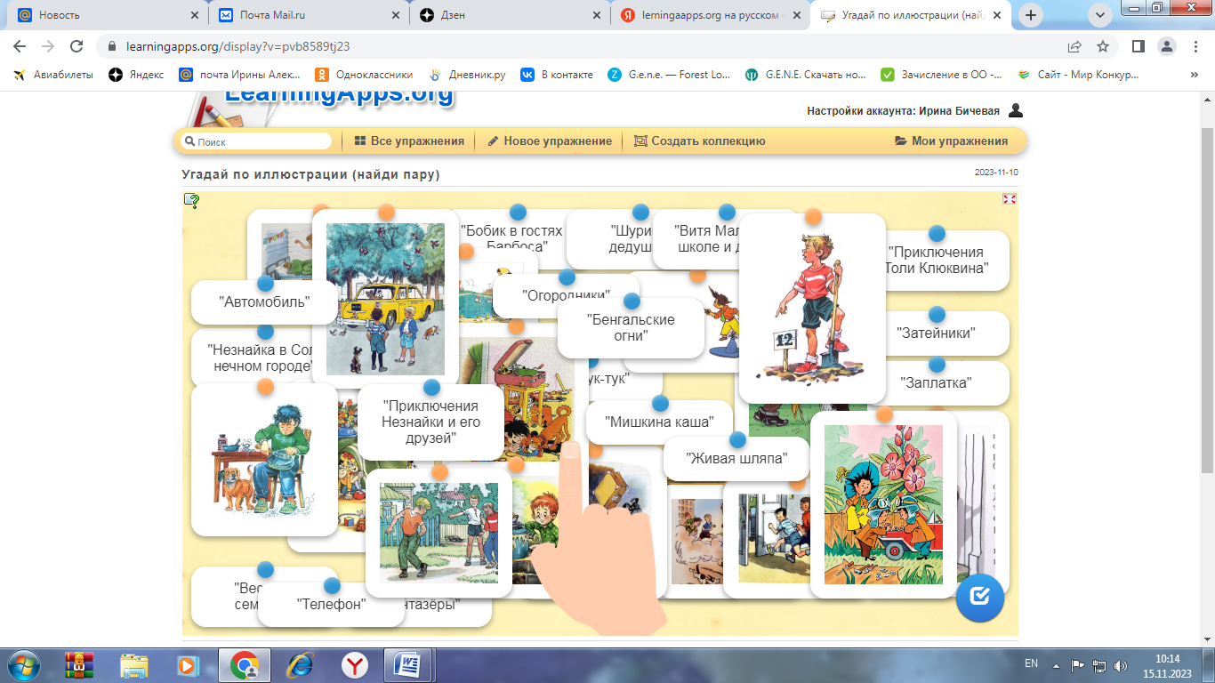Select the "Затейники" card
The height and width of the screenshot is (683, 1215).
click(936, 333)
